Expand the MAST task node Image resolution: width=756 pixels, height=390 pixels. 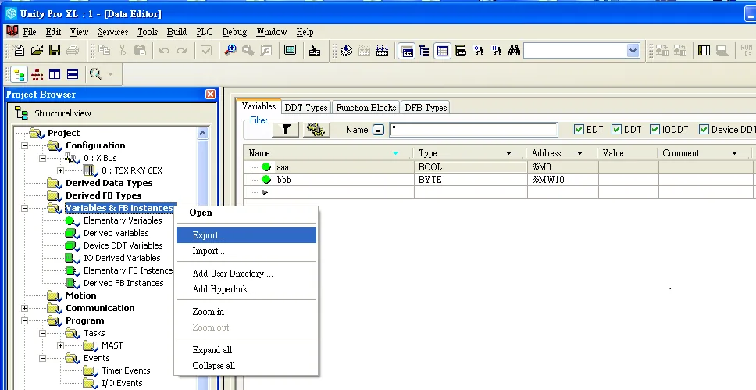(60, 345)
